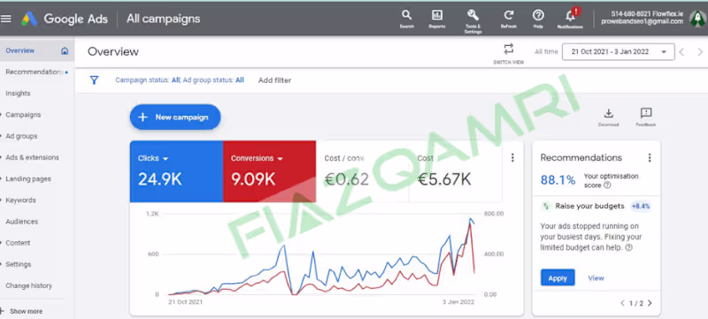Open the Search tool in header

406,19
